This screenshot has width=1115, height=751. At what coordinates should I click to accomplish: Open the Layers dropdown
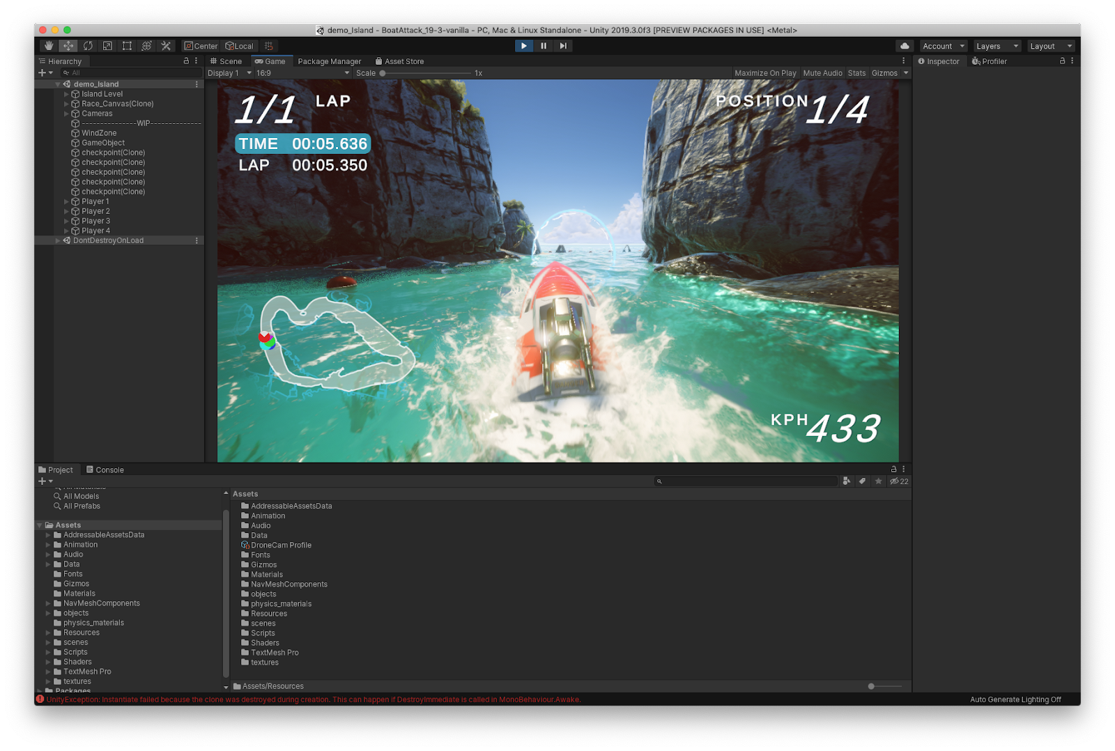click(997, 46)
